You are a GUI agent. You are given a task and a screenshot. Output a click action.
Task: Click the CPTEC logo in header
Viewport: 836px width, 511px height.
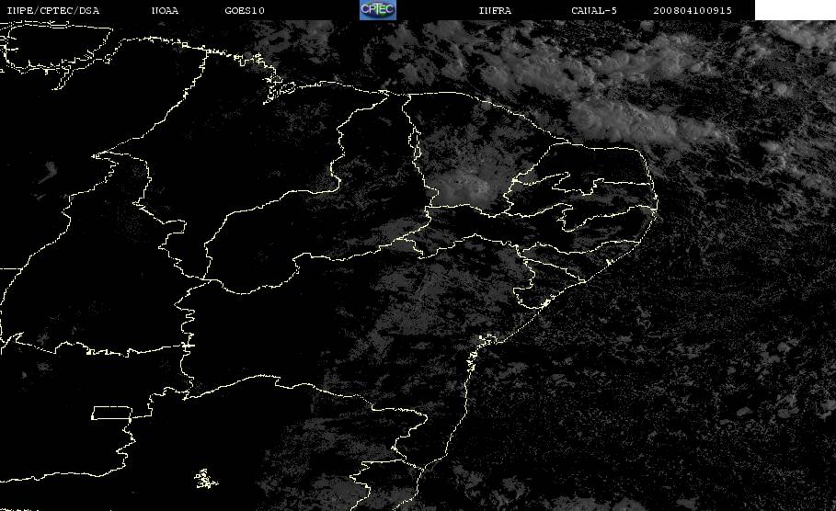pyautogui.click(x=377, y=9)
